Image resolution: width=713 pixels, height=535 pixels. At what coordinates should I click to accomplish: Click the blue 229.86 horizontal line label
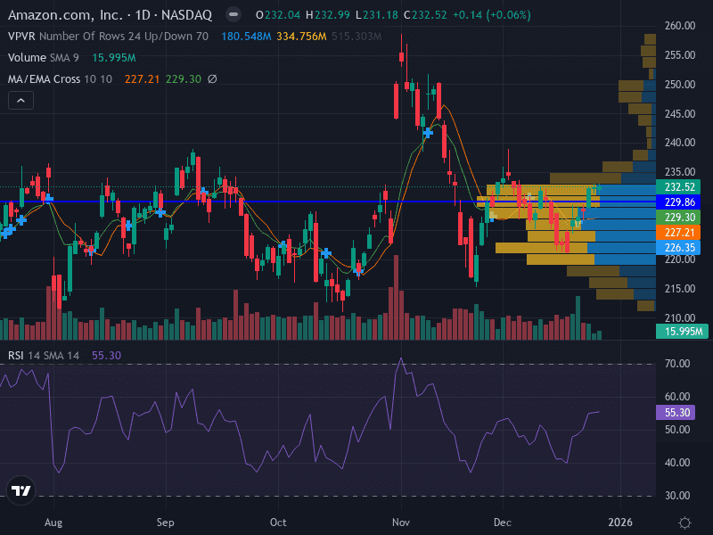pyautogui.click(x=678, y=202)
